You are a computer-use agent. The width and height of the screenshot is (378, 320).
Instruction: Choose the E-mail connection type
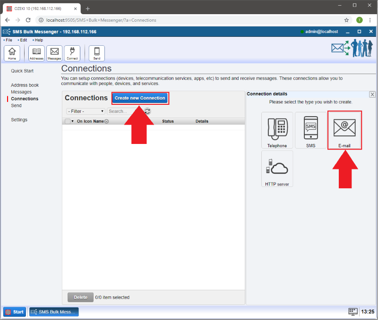[344, 130]
